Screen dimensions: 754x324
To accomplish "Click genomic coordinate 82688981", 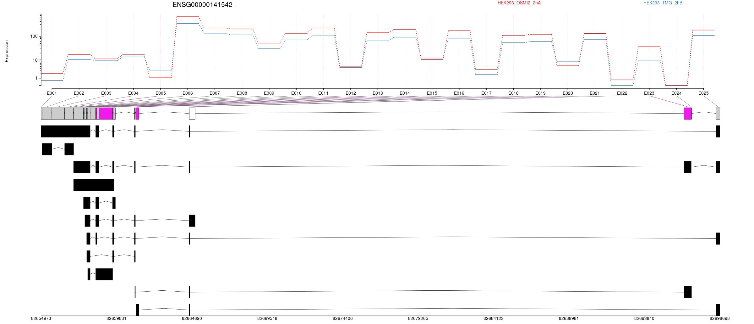I will [x=569, y=318].
